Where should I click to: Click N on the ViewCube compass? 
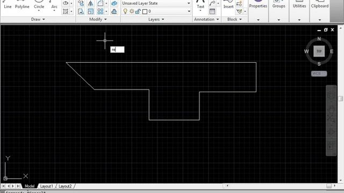pyautogui.click(x=319, y=39)
